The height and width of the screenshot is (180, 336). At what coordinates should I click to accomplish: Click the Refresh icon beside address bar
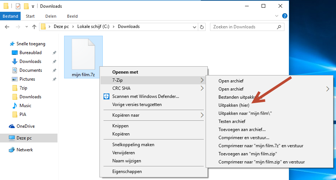click(202, 27)
